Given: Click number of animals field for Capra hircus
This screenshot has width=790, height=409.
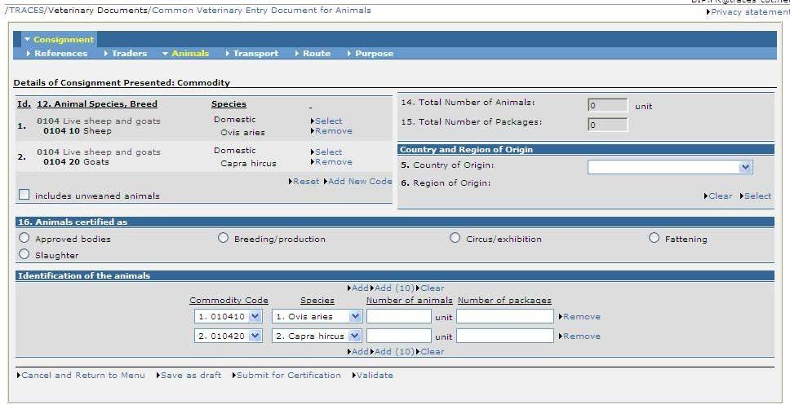Looking at the screenshot, I should click(399, 336).
